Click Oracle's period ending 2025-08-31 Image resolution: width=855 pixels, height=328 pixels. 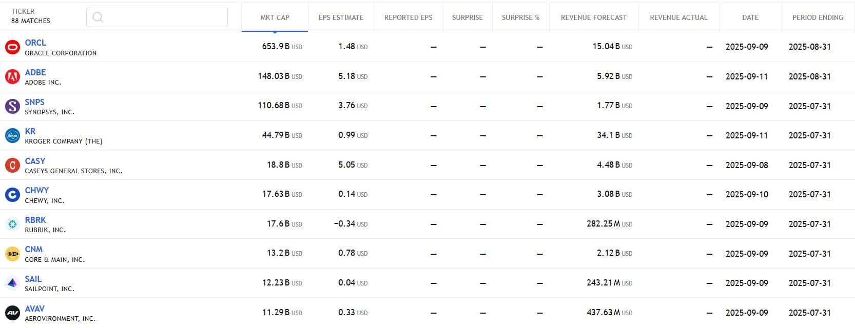[809, 47]
